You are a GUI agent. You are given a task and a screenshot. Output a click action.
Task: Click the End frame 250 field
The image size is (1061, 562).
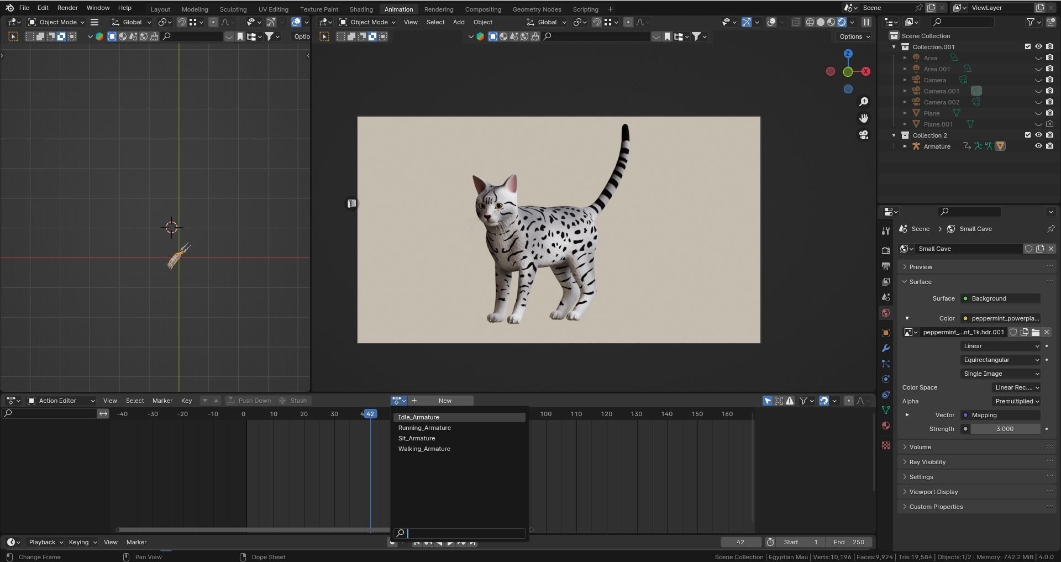click(x=849, y=542)
